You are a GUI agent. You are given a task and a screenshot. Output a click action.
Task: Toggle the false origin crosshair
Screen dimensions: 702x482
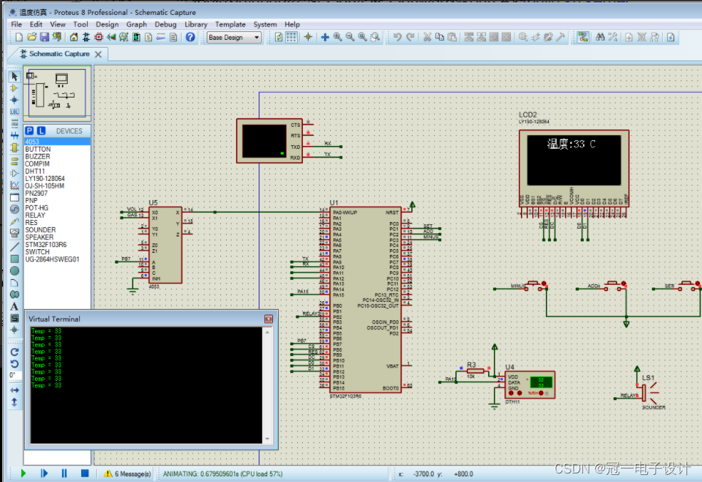tap(308, 37)
